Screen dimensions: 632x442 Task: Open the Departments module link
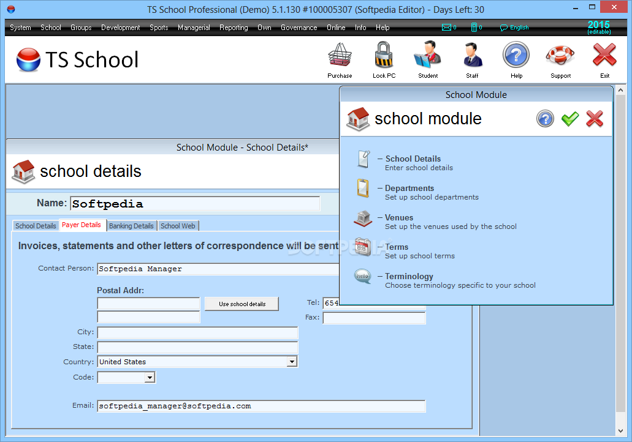(409, 188)
